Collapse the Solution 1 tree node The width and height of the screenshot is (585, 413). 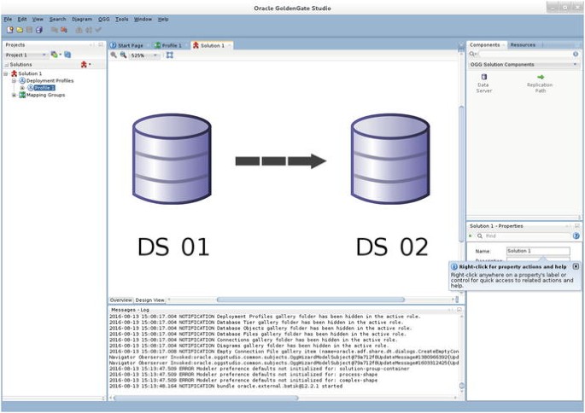pyautogui.click(x=6, y=73)
